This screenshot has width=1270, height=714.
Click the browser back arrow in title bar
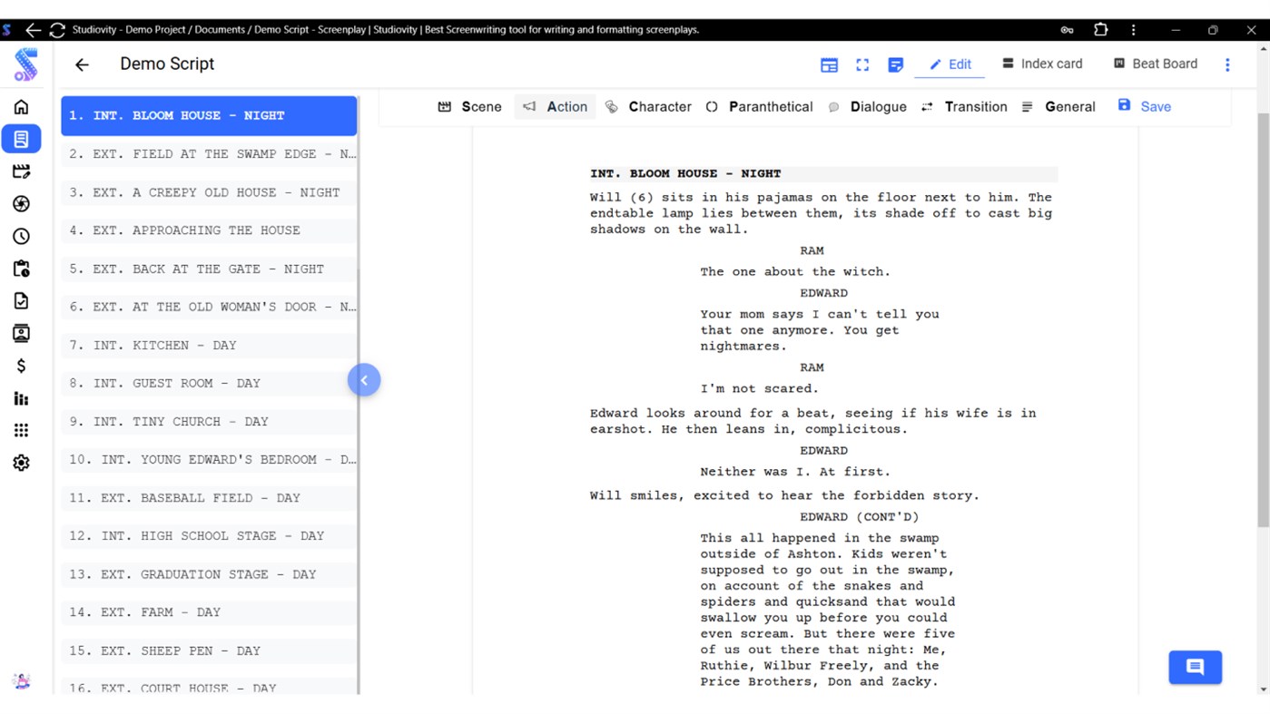pos(33,30)
